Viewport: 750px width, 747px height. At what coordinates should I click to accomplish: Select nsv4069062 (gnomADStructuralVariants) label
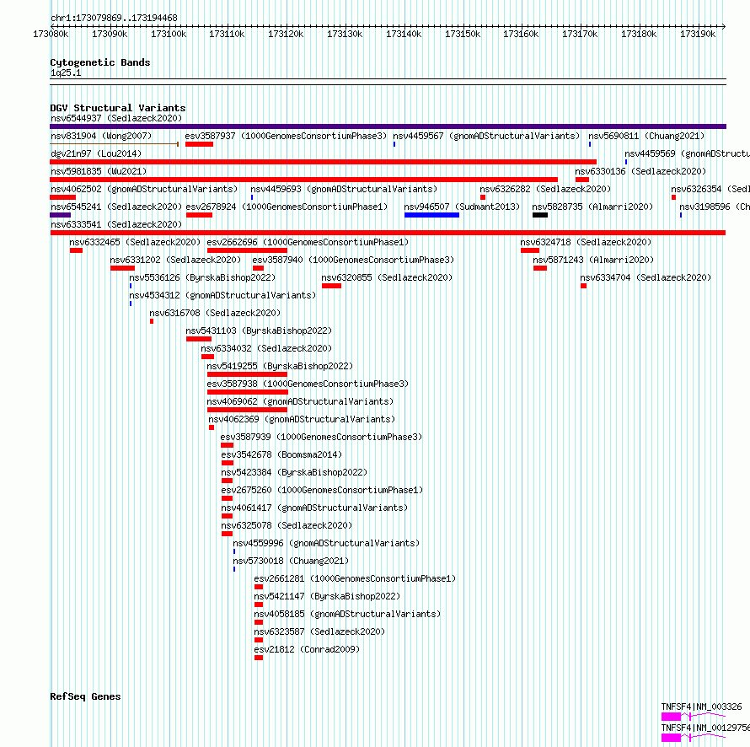click(x=300, y=401)
